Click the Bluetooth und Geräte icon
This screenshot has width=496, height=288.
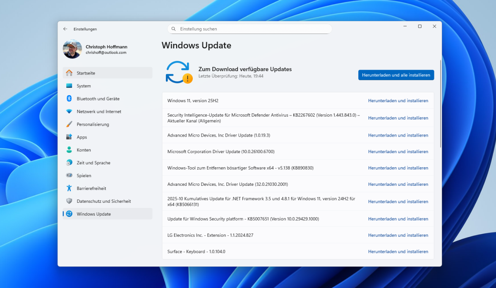(x=69, y=98)
